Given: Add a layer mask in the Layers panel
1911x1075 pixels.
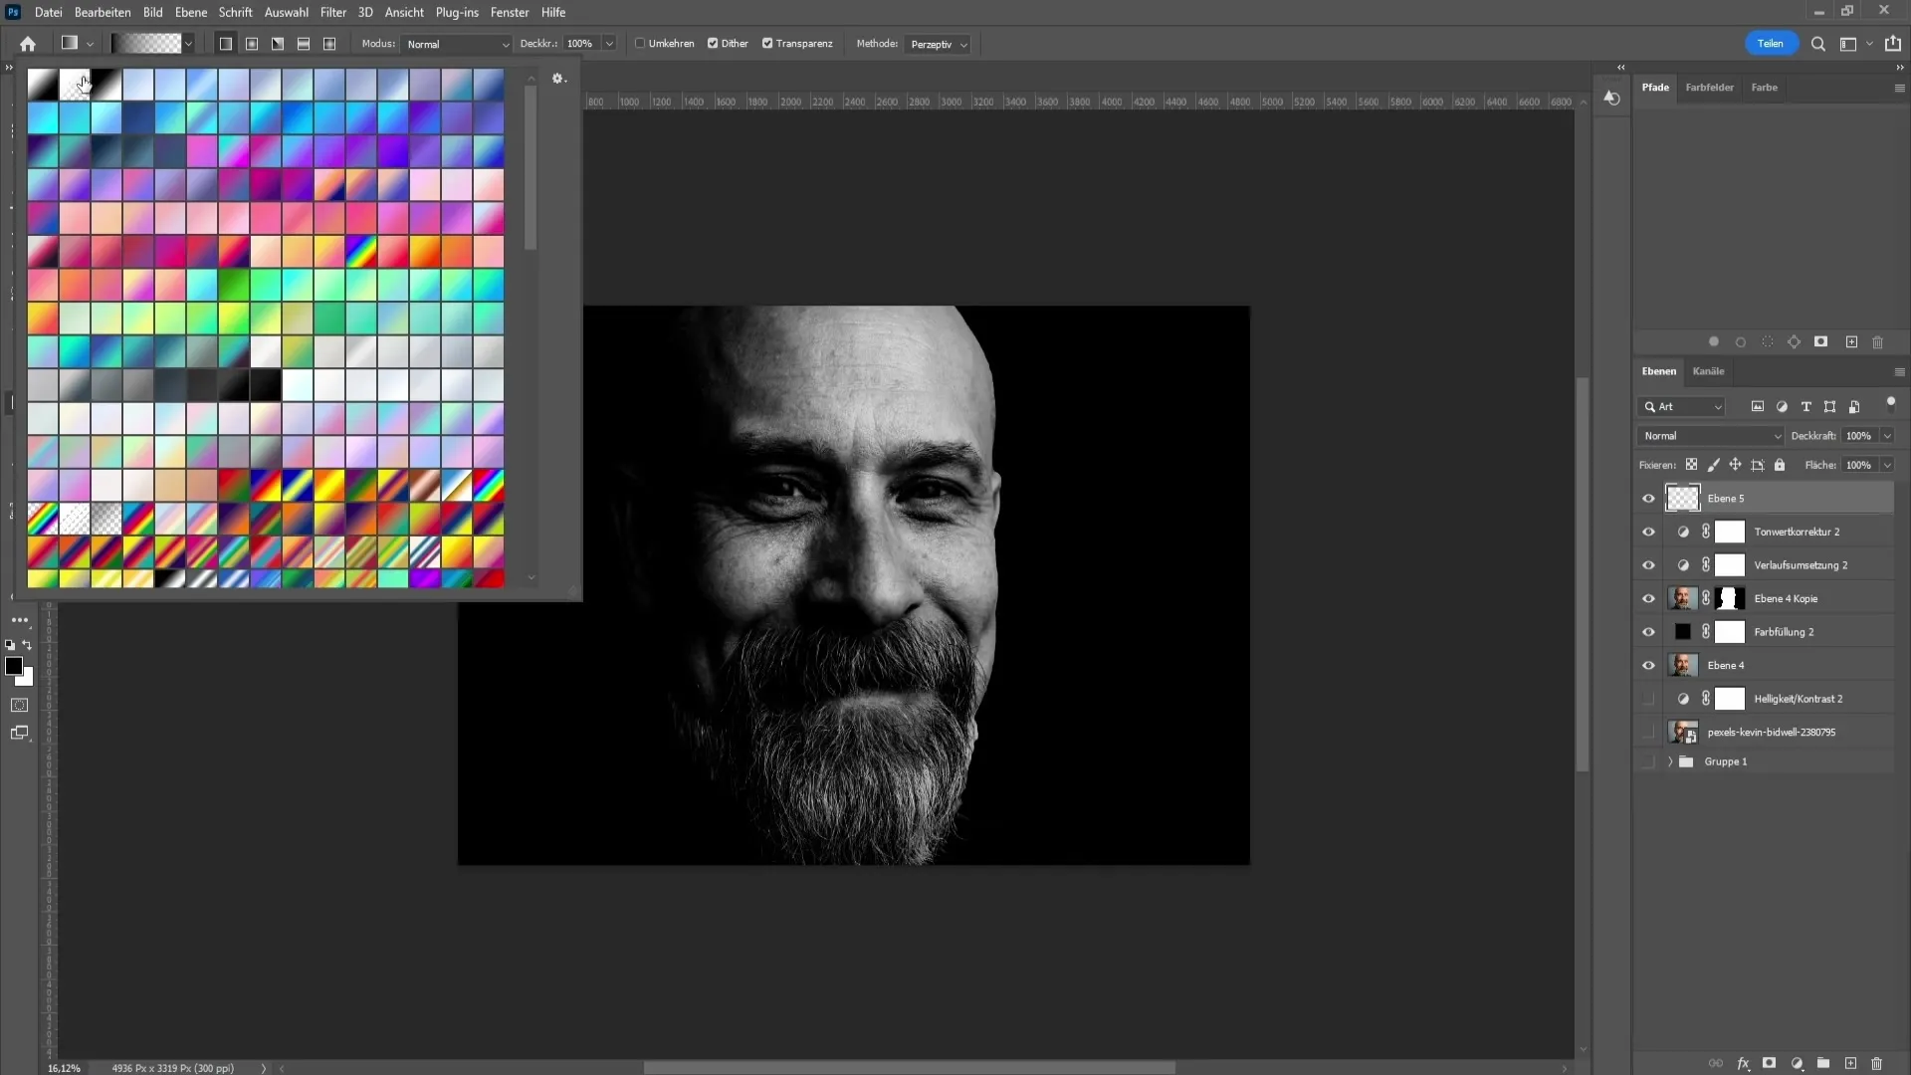Looking at the screenshot, I should point(1770,1063).
